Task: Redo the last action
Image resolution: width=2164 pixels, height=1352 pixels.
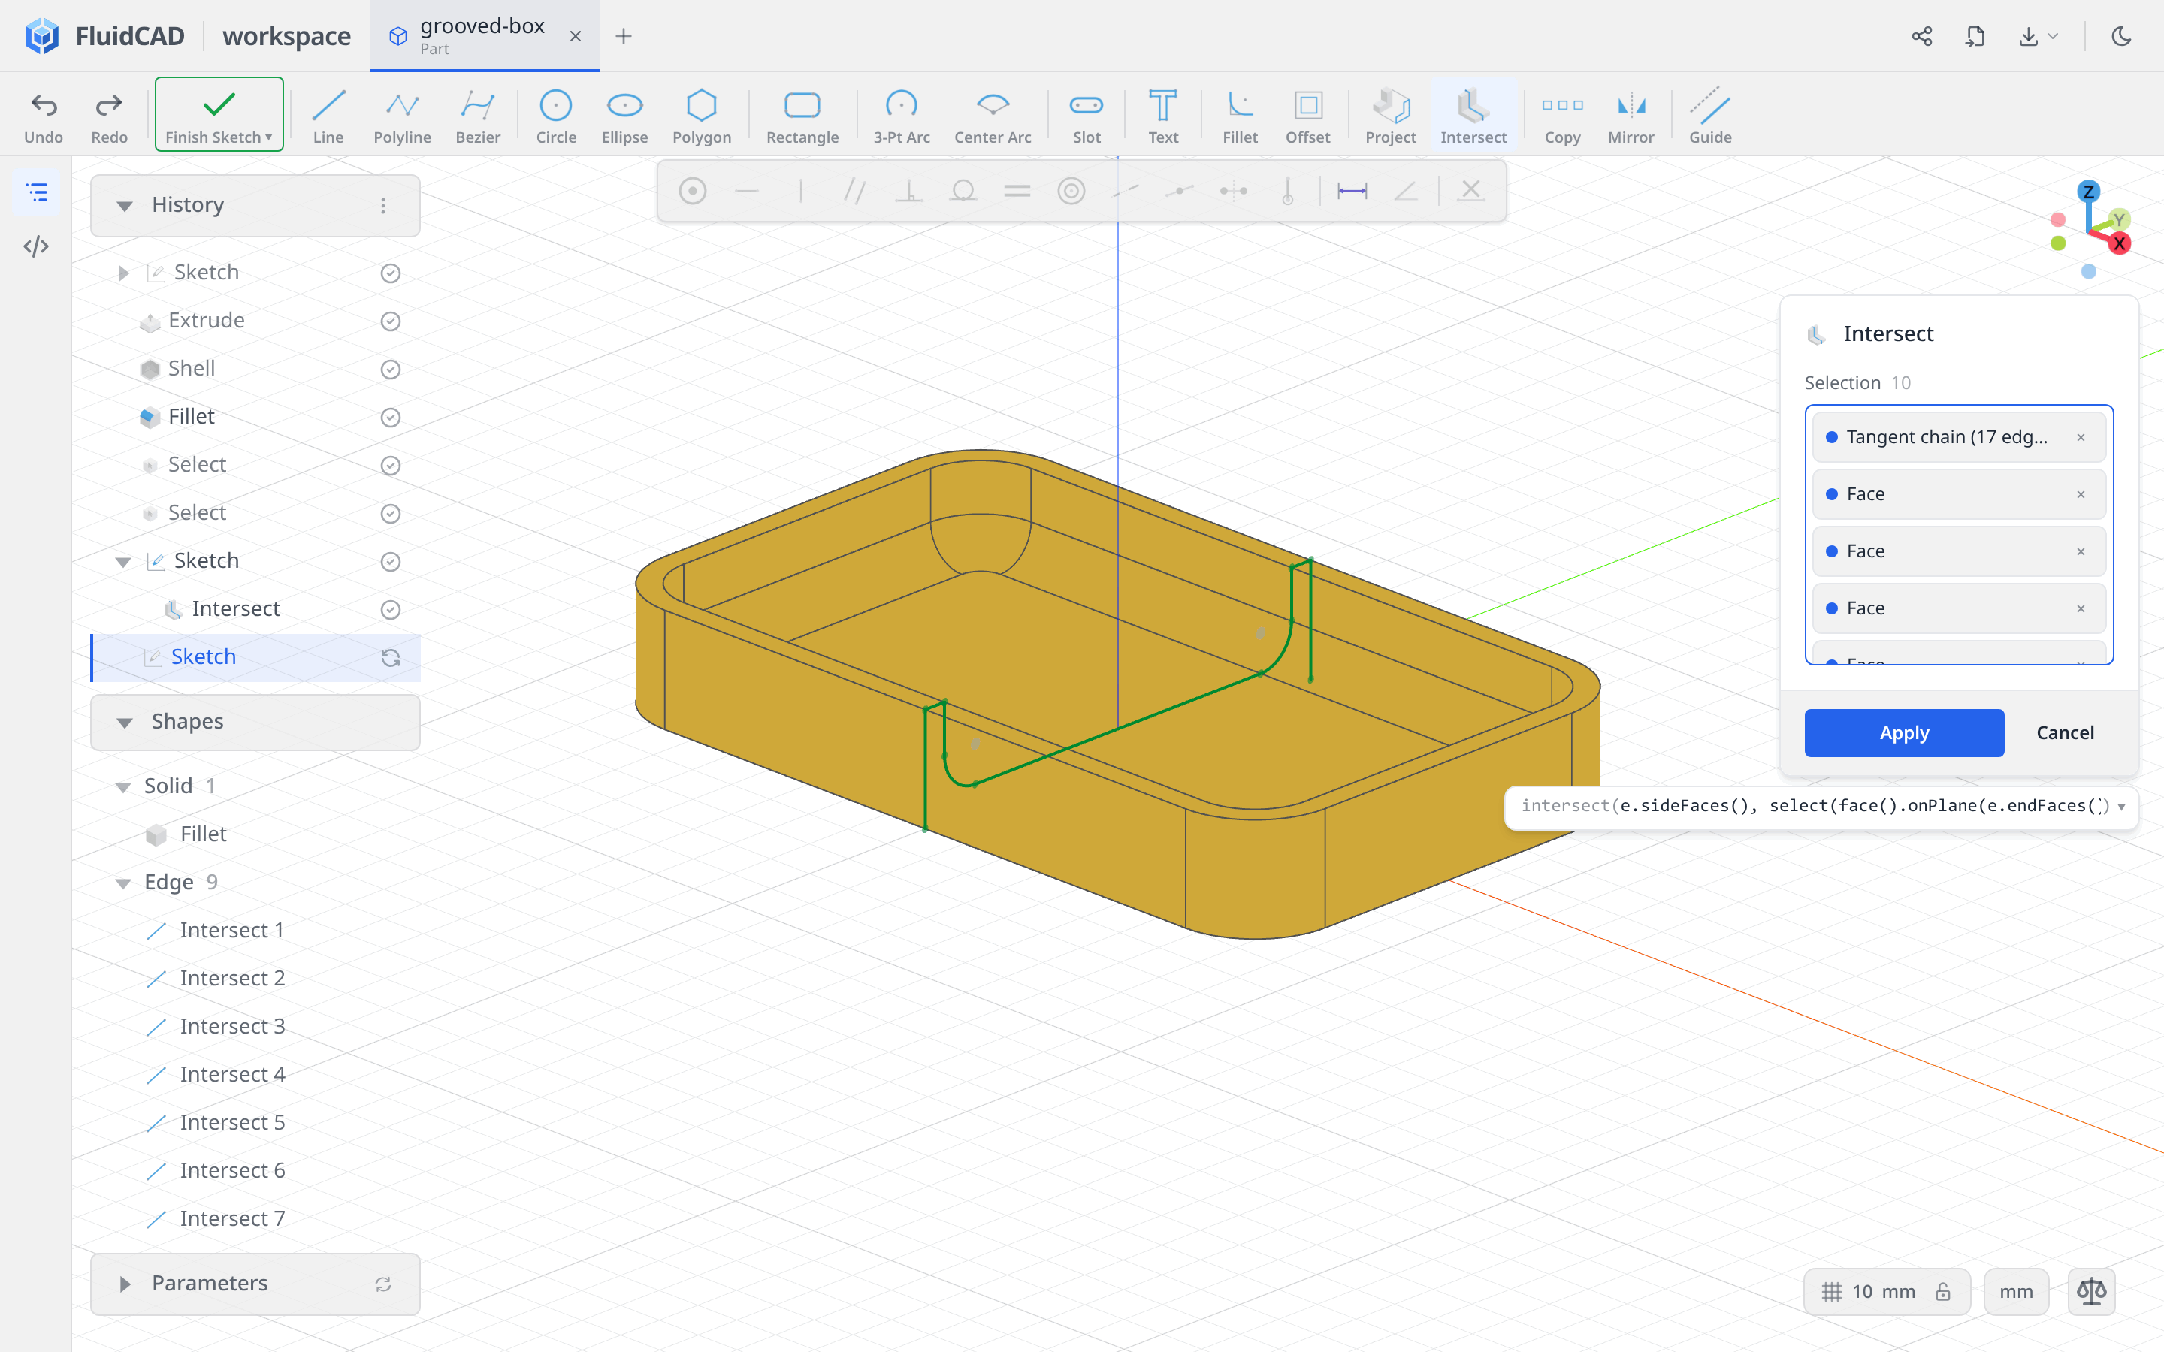Action: [109, 116]
